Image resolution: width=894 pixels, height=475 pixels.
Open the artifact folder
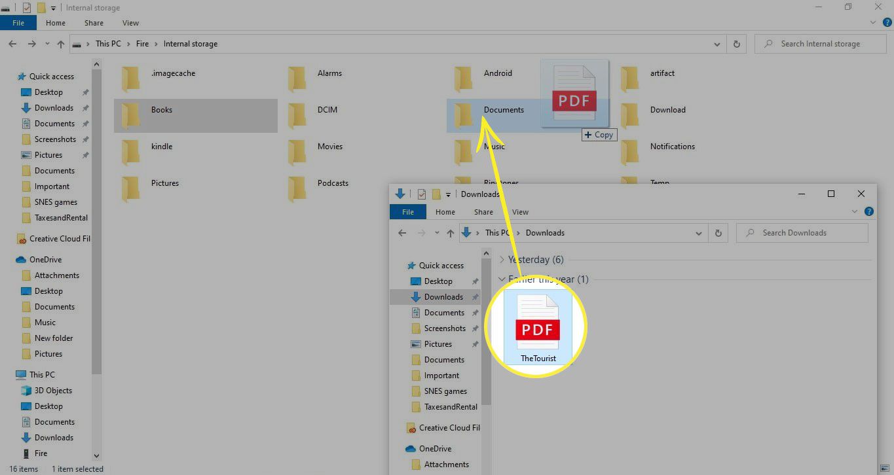pyautogui.click(x=649, y=79)
